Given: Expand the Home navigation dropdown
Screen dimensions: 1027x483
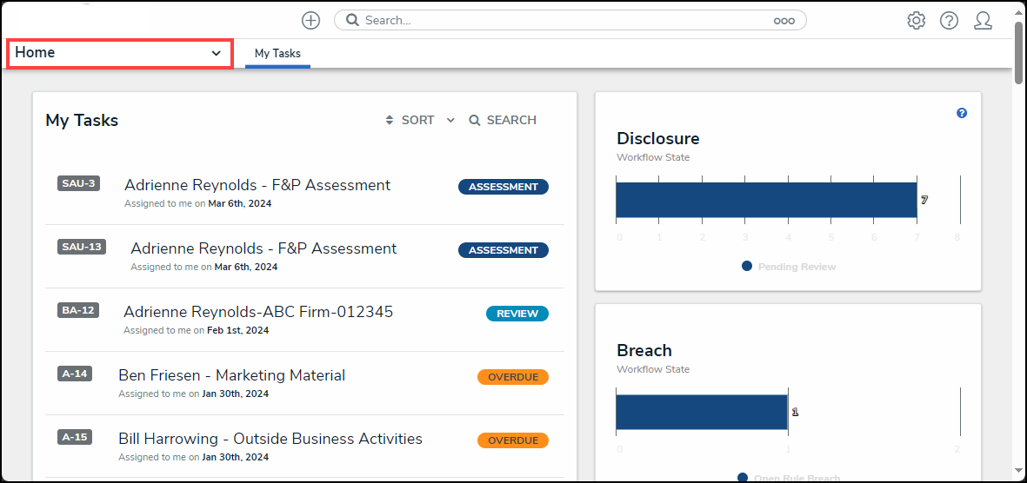Looking at the screenshot, I should point(120,53).
